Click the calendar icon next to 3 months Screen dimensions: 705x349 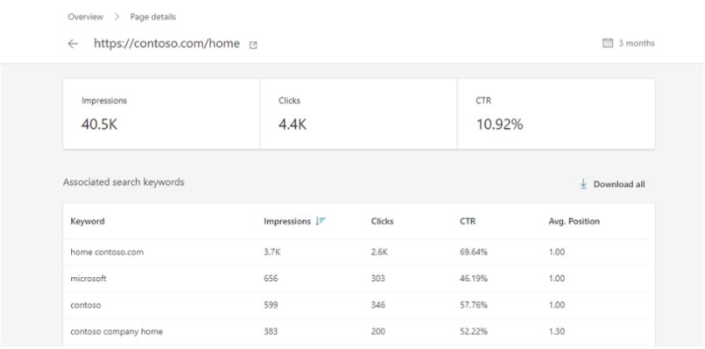[x=607, y=43]
